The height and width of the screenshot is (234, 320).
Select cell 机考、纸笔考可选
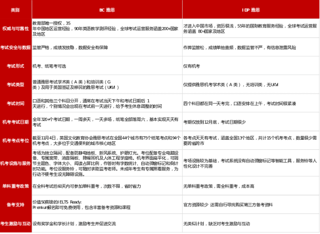(x=107, y=66)
